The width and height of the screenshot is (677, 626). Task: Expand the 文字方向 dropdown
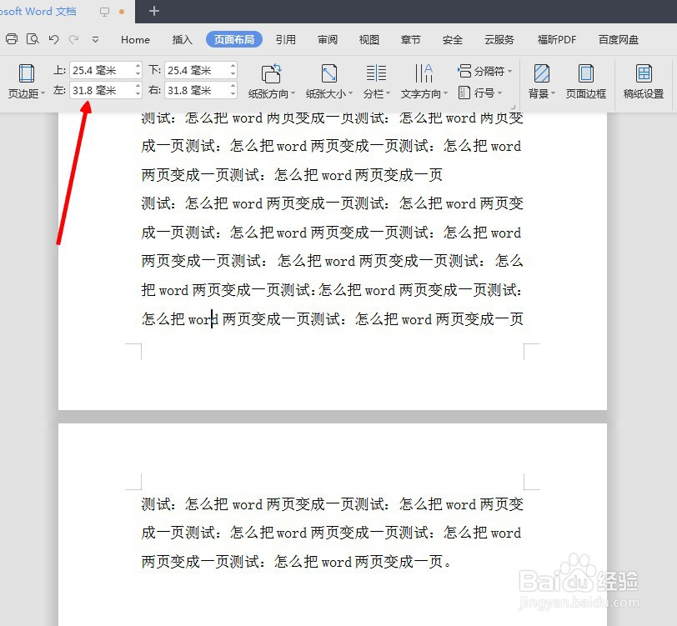click(x=445, y=93)
